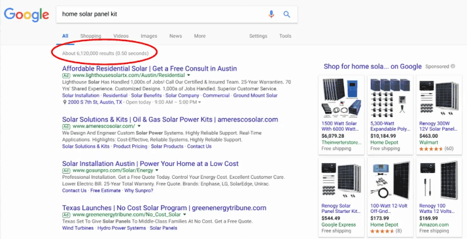Click the Solar Benefits sitelink
Image resolution: width=467 pixels, height=239 pixels.
click(147, 95)
